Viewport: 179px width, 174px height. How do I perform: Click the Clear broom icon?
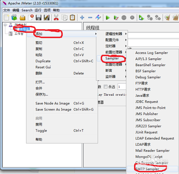(167, 18)
